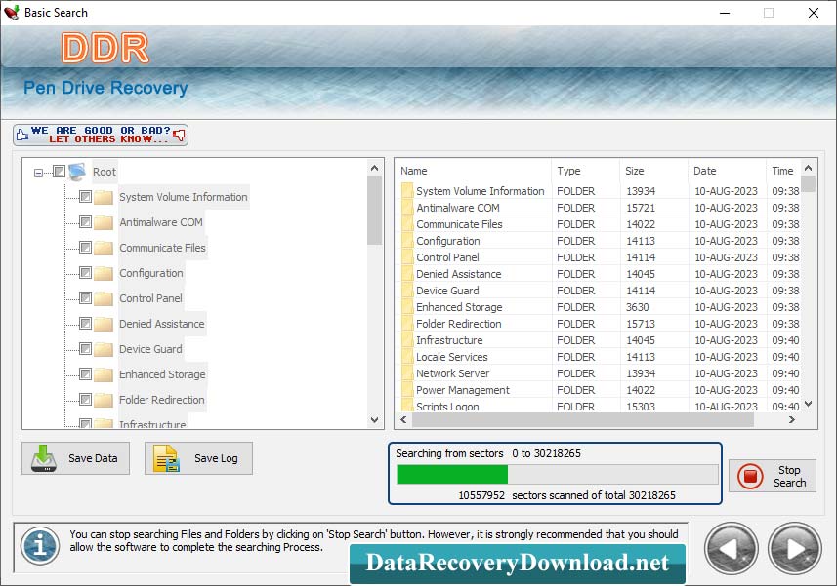837x586 pixels.
Task: Click size value '15303' of Scripts Logon
Action: pyautogui.click(x=641, y=407)
